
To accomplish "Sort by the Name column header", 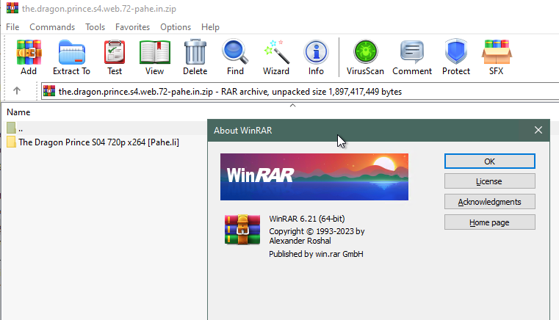I will (x=18, y=112).
